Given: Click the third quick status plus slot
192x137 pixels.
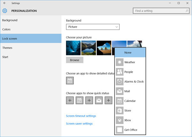Looking at the screenshot, I should click(89, 100).
